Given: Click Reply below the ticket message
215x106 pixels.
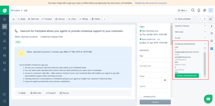Looking at the screenshot, I should pyautogui.click(x=22, y=93).
